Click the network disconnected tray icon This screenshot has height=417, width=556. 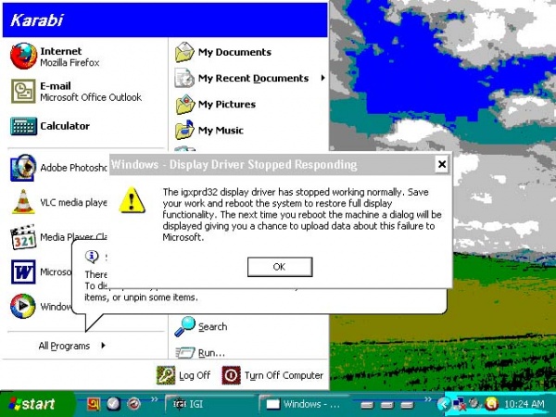coord(460,404)
